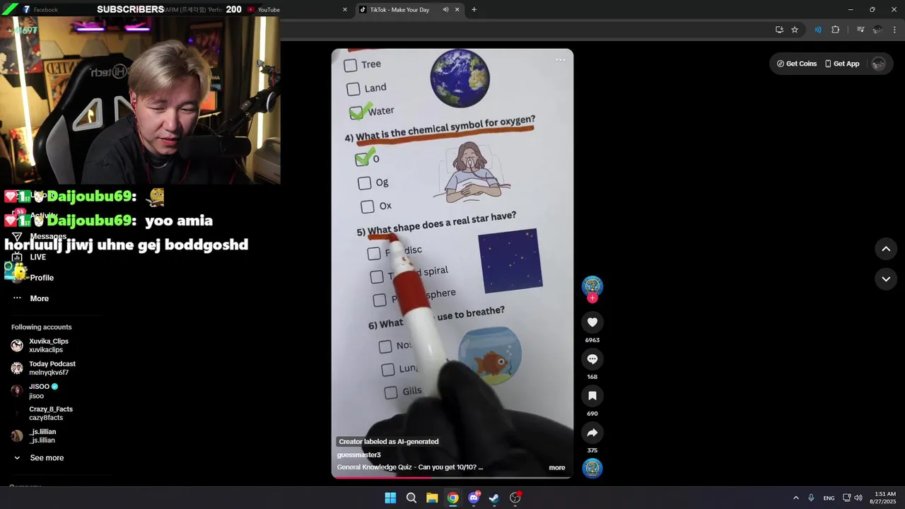Open the Chrome three-dot menu
Image resolution: width=905 pixels, height=509 pixels.
895,30
